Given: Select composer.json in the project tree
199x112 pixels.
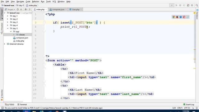Looking at the screenshot, I should [x=21, y=38].
